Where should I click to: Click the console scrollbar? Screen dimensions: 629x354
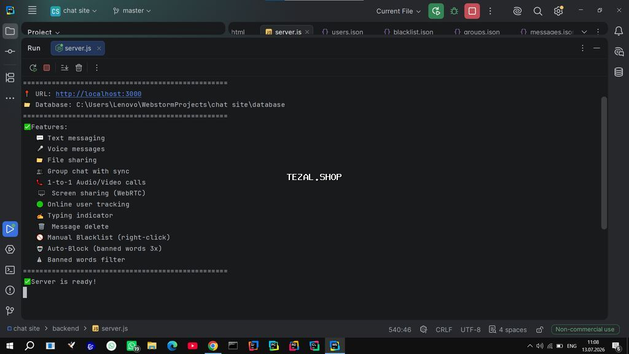(604, 163)
